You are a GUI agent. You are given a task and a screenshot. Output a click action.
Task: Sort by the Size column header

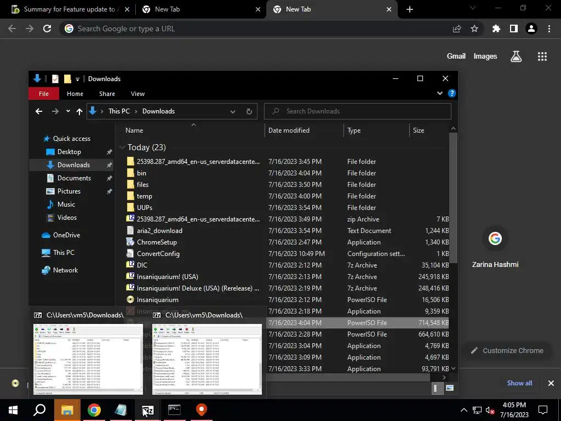point(428,130)
